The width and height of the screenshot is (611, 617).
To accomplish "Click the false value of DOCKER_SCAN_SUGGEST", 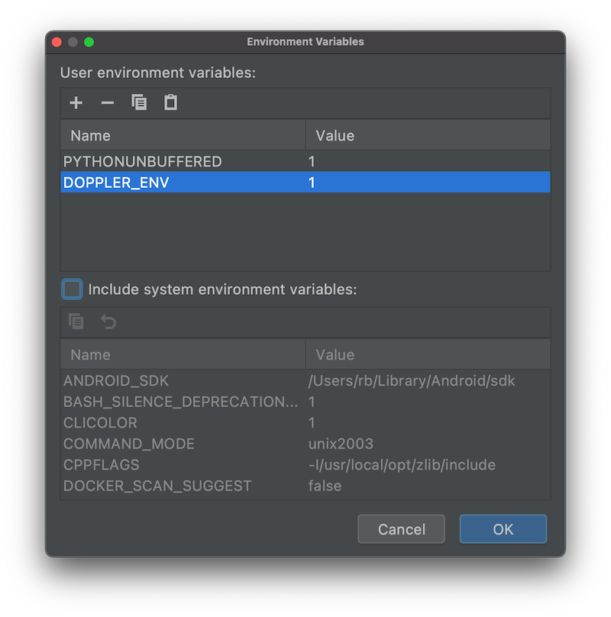I will click(325, 486).
